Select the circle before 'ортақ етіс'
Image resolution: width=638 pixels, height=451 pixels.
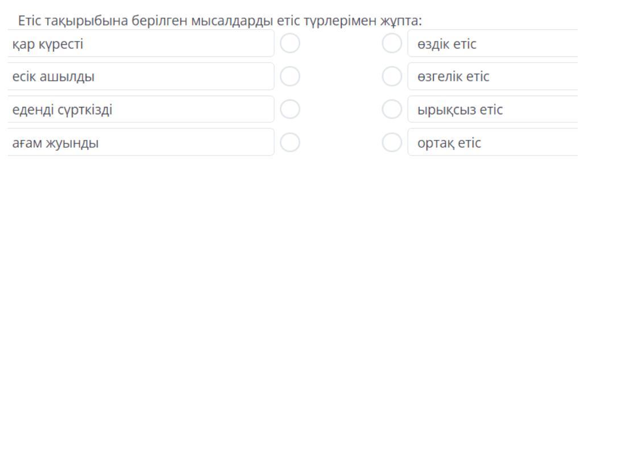coord(392,142)
